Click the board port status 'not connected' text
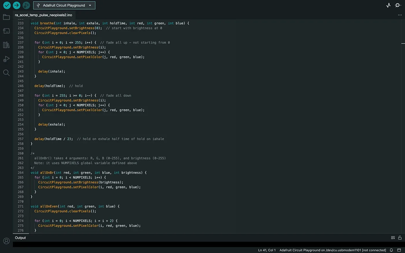The image size is (405, 253). click(x=333, y=250)
